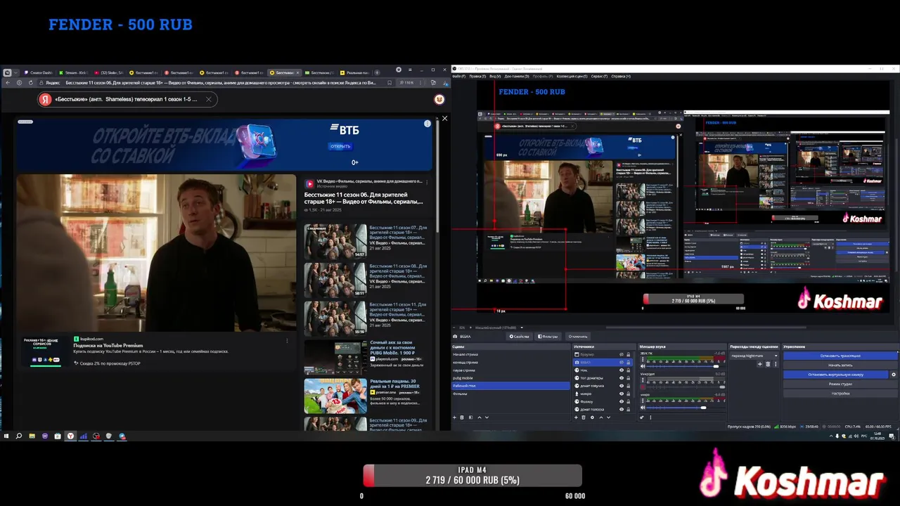The width and height of the screenshot is (900, 506).
Task: Hide the донат полоска source
Action: (x=622, y=409)
